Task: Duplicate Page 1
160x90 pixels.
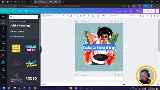Action: (x=115, y=22)
